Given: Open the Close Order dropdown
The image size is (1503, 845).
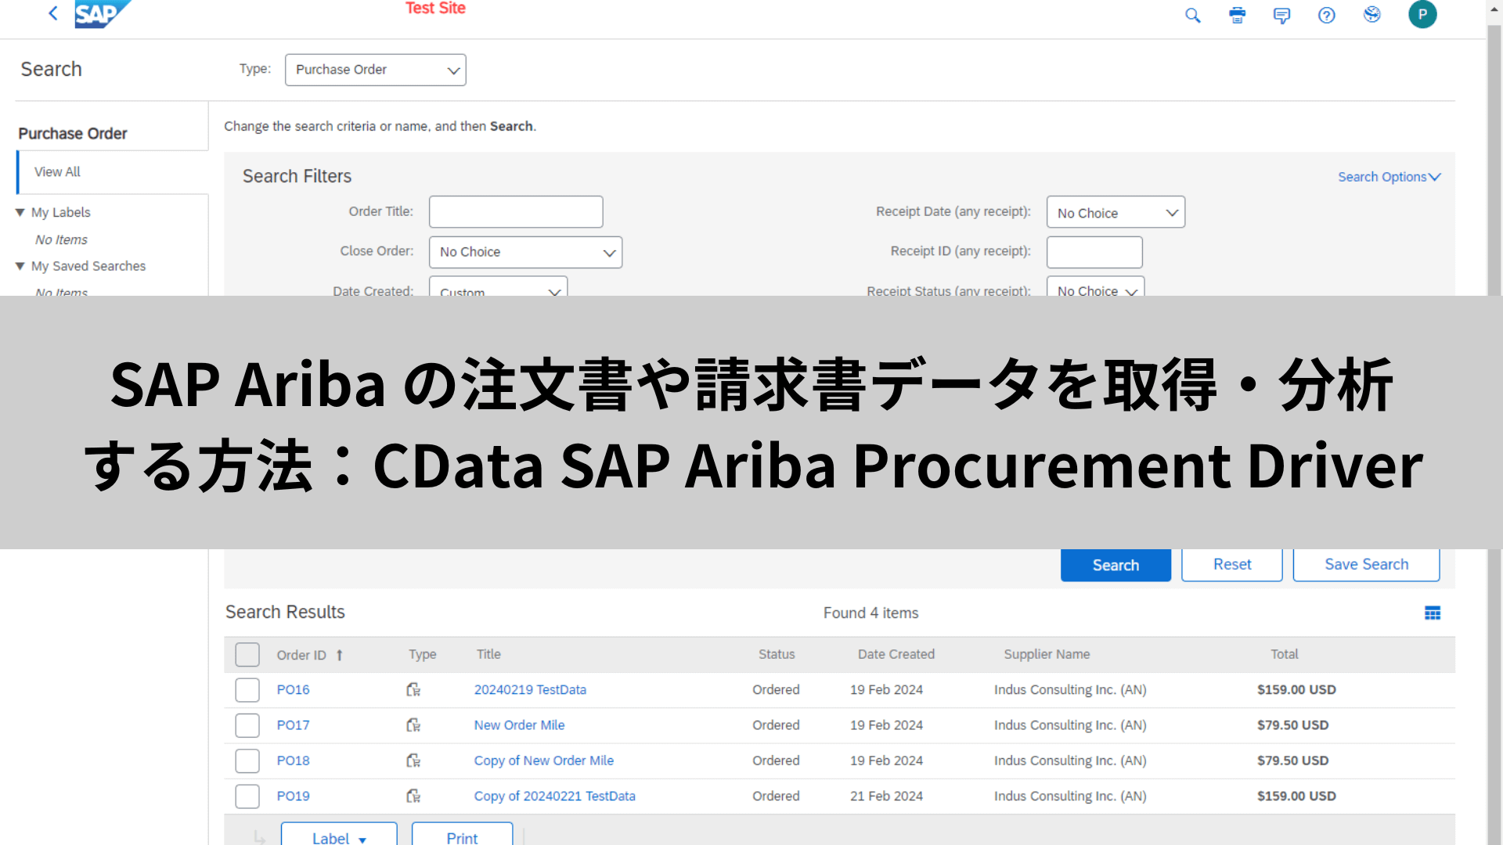Looking at the screenshot, I should (x=526, y=252).
